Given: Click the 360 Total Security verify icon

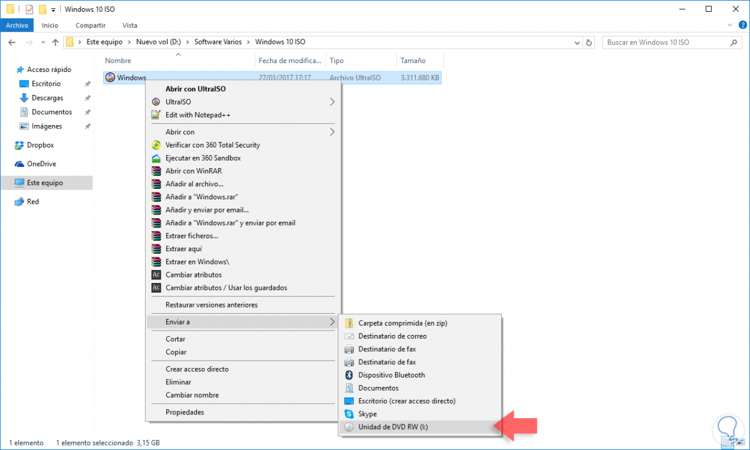Looking at the screenshot, I should (156, 145).
